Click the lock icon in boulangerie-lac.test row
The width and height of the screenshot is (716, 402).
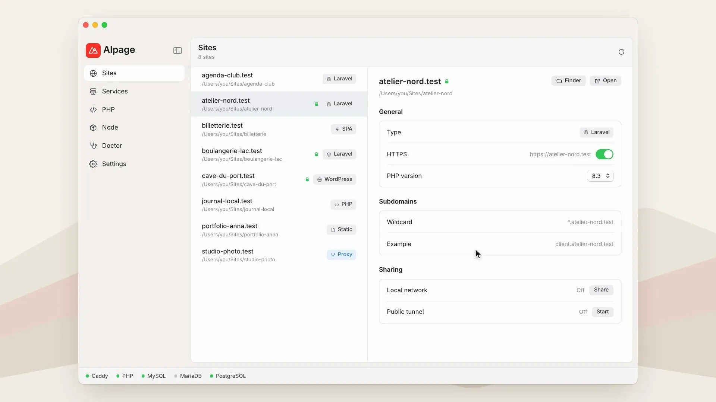316,154
